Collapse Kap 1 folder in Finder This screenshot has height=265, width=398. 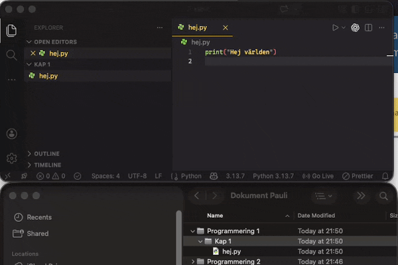coord(200,241)
